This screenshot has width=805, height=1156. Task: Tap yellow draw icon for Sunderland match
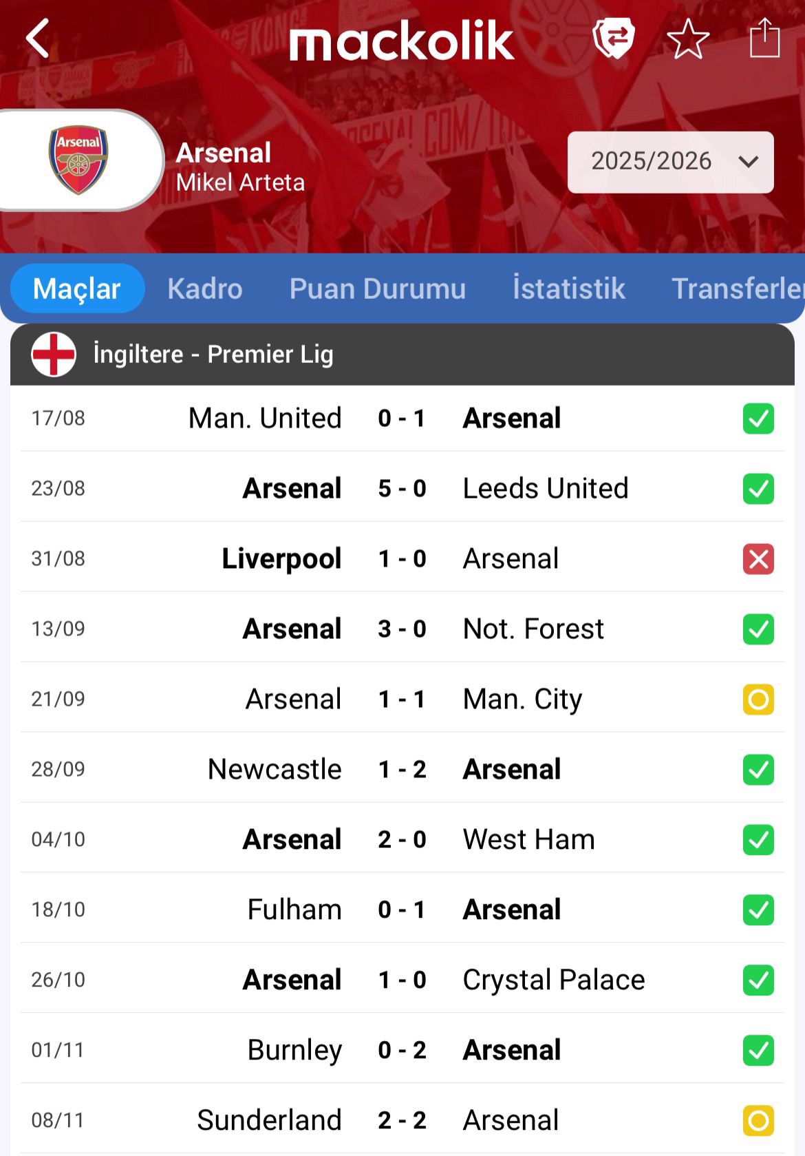point(758,1121)
